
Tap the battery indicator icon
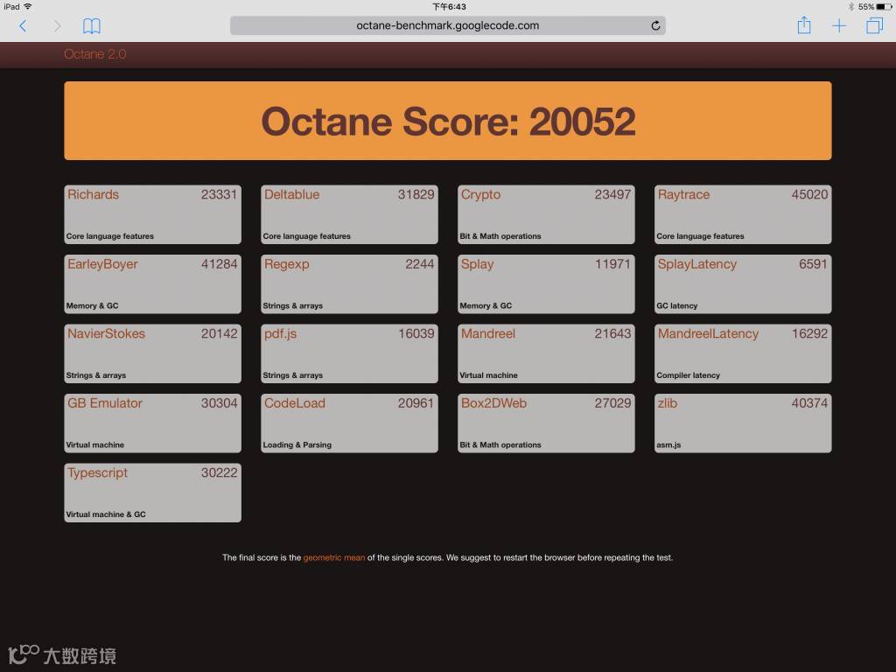tap(884, 7)
